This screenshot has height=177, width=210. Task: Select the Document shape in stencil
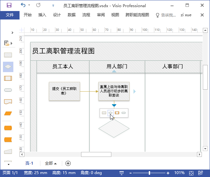point(8,102)
